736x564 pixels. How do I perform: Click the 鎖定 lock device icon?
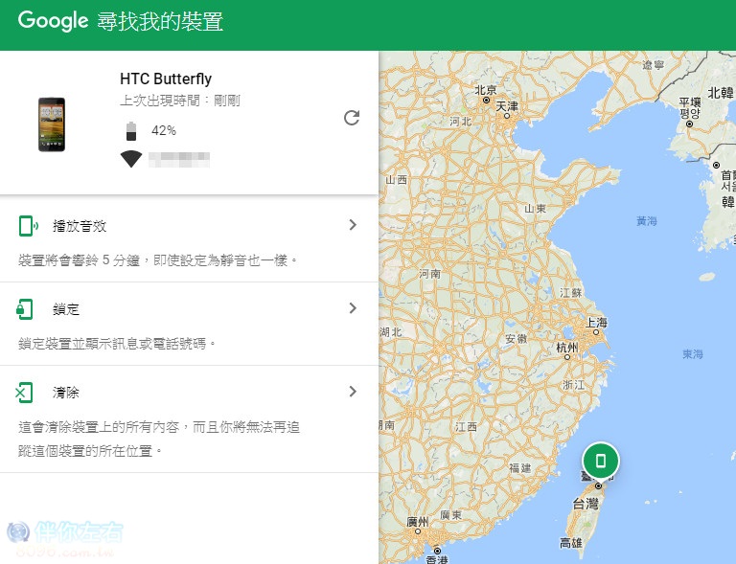tap(25, 309)
